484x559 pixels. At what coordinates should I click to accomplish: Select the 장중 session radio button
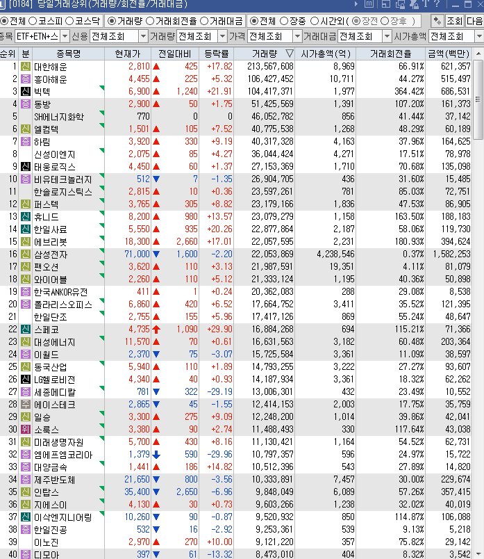coord(284,21)
